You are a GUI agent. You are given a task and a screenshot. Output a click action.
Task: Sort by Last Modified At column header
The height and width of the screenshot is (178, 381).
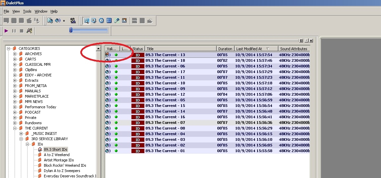(256, 48)
